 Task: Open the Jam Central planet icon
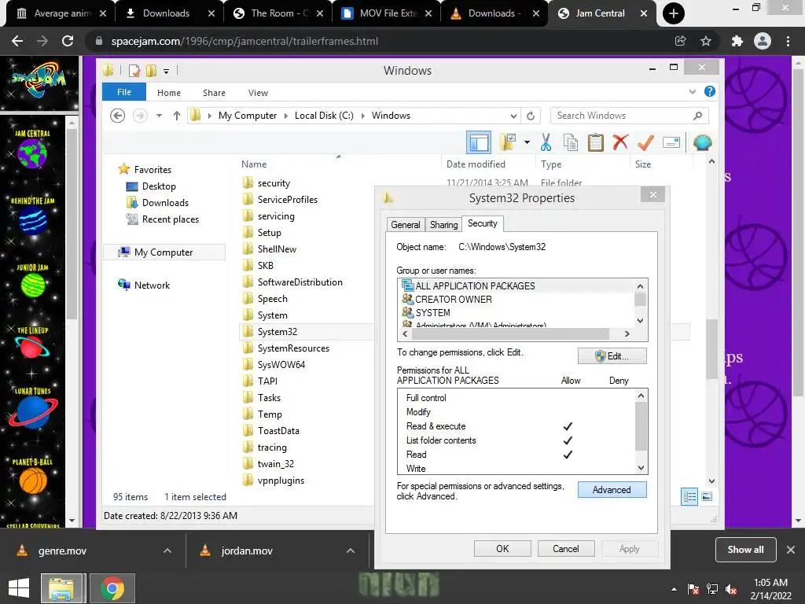(32, 153)
